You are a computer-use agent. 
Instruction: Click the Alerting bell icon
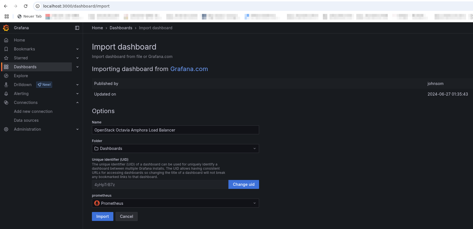(6, 94)
